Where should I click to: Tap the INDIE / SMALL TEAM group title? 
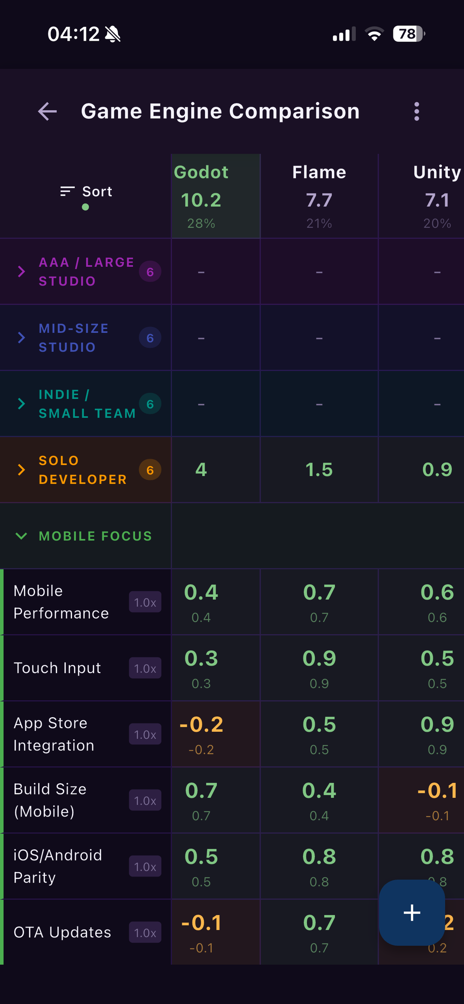point(87,404)
